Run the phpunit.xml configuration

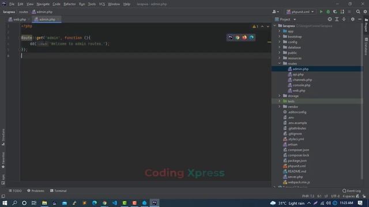click(321, 11)
